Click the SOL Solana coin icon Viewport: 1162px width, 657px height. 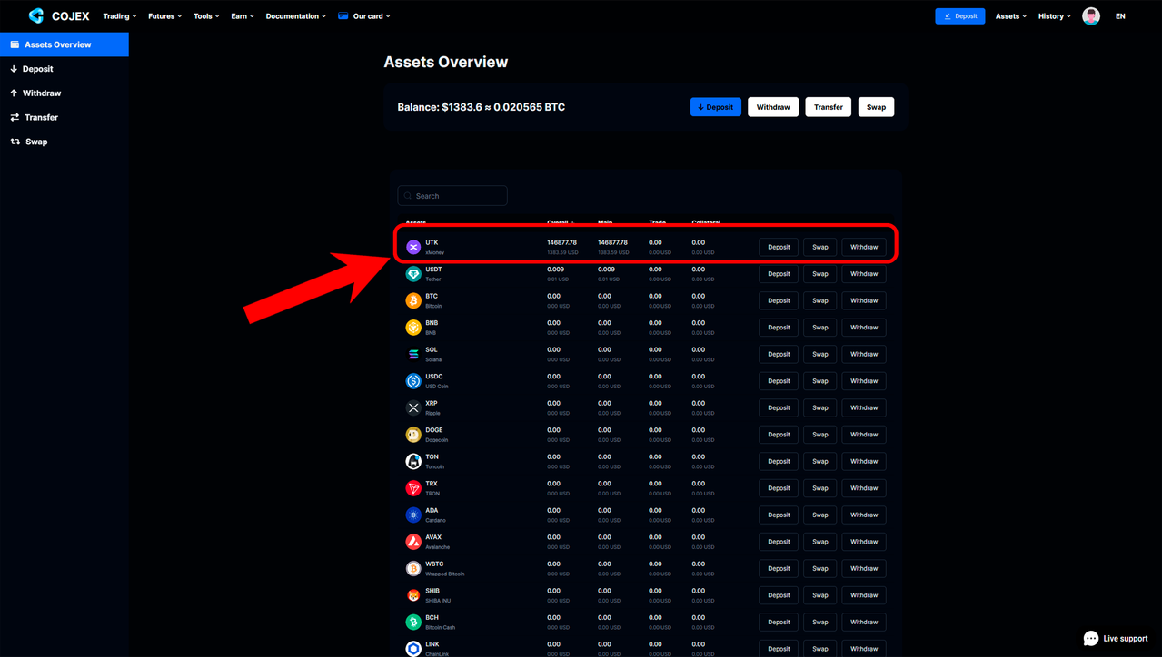[x=413, y=354]
